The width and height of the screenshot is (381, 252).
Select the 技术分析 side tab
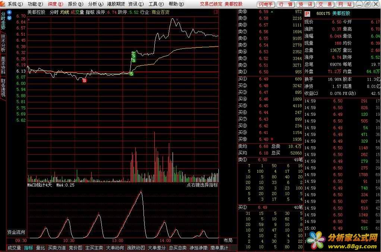pyautogui.click(x=3, y=43)
